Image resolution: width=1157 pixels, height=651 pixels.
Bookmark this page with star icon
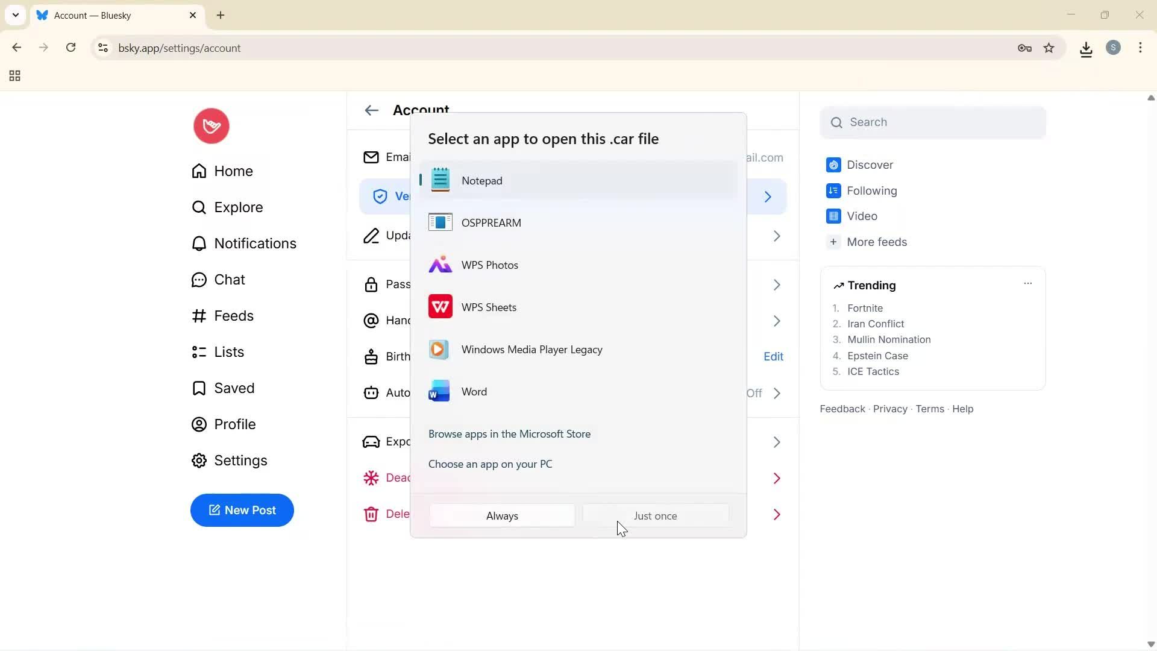click(1049, 48)
